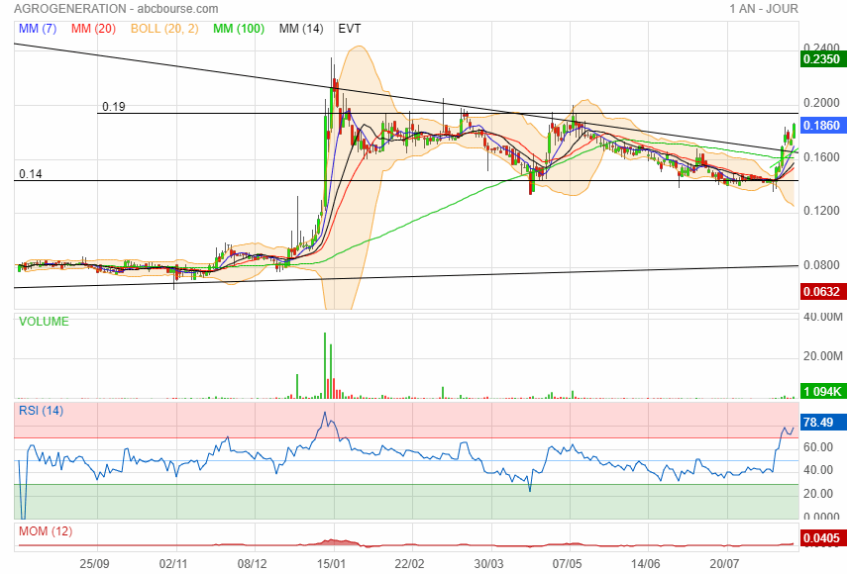Click the MM (7) legend label

[38, 29]
